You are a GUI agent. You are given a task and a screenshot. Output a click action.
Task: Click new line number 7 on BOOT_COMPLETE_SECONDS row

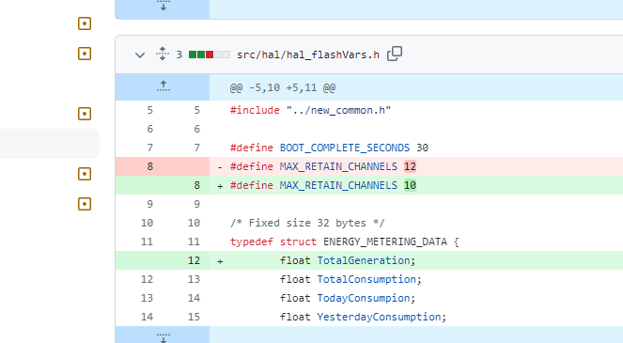point(196,148)
